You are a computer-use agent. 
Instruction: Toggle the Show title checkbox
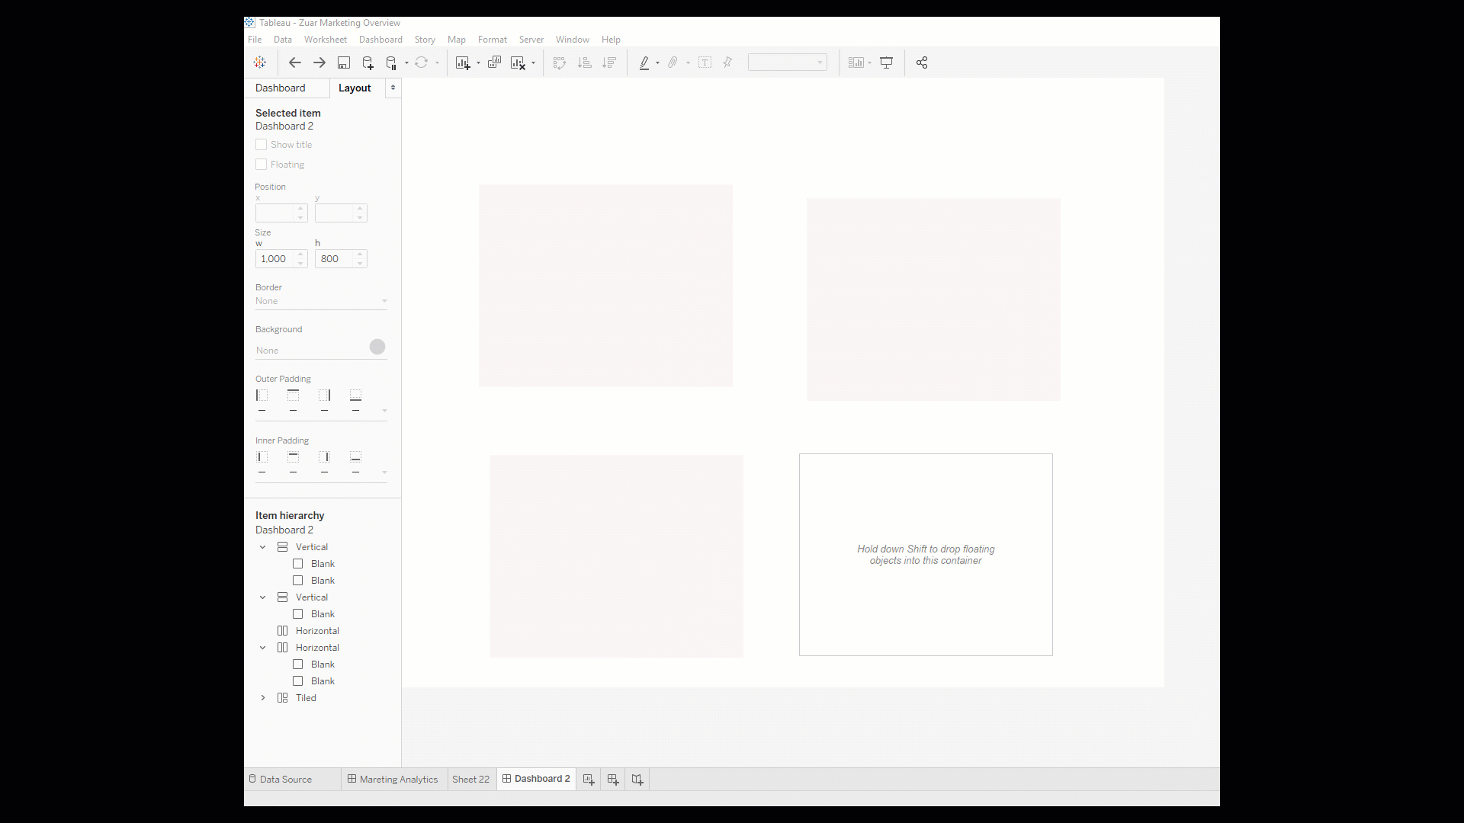[261, 144]
